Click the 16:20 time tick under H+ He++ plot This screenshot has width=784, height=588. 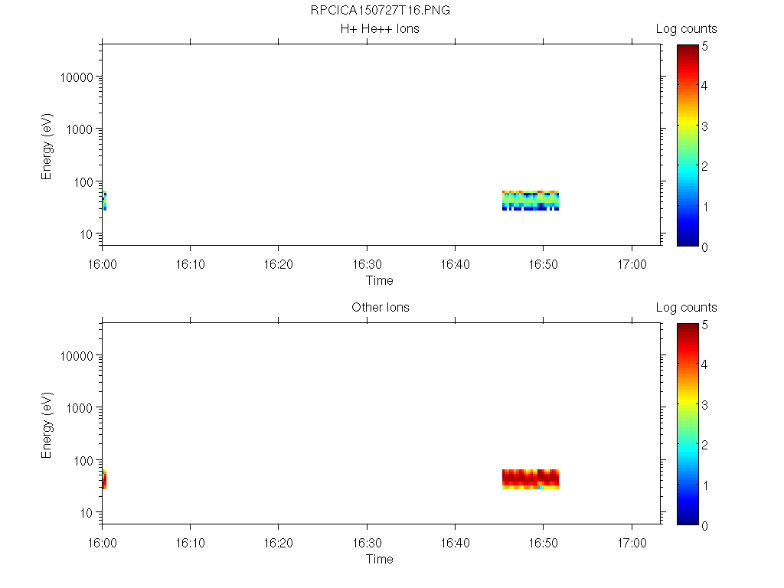pyautogui.click(x=278, y=264)
